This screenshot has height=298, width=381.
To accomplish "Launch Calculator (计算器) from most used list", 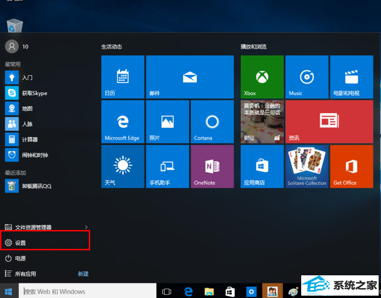I will pyautogui.click(x=46, y=139).
